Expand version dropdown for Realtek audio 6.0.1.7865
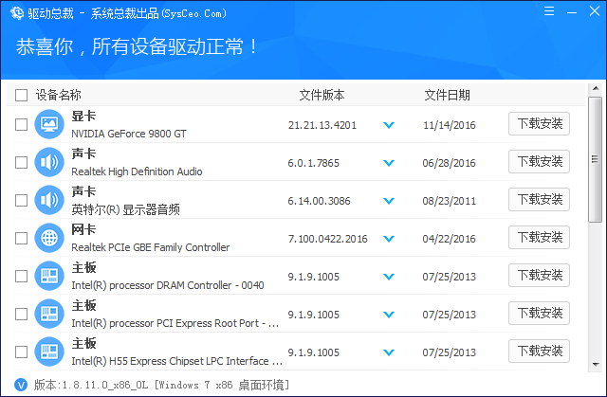The width and height of the screenshot is (607, 397). (x=388, y=163)
